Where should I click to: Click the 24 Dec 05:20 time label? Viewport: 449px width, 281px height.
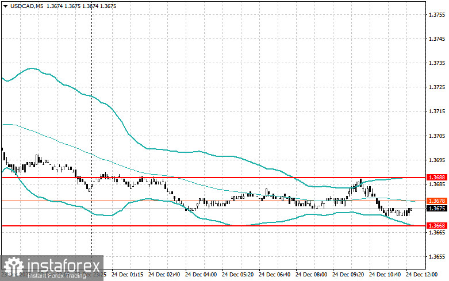(x=237, y=275)
